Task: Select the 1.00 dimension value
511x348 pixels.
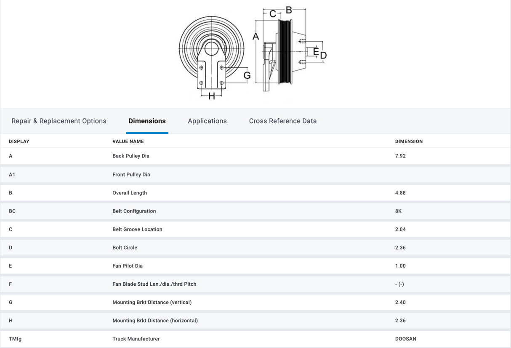Action: coord(400,266)
